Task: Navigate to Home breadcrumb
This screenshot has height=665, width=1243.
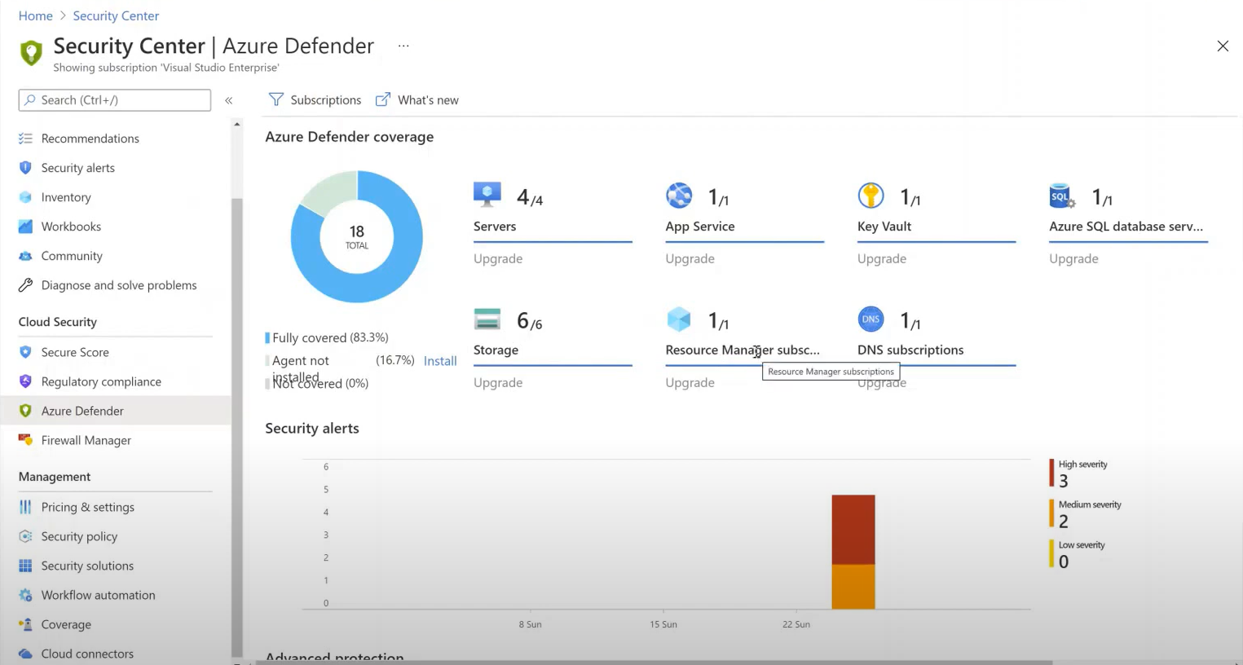Action: [35, 15]
